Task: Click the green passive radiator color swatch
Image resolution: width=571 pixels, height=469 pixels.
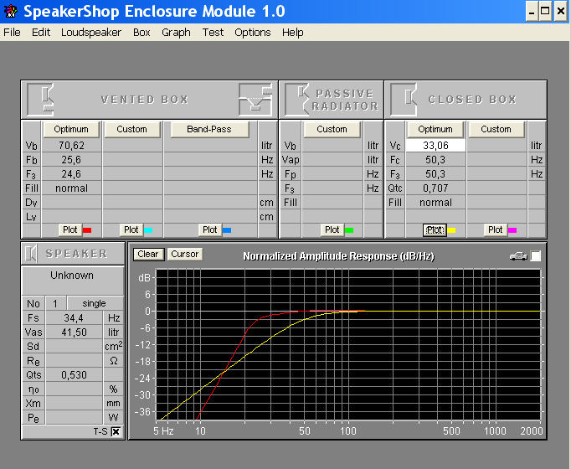Action: [349, 230]
